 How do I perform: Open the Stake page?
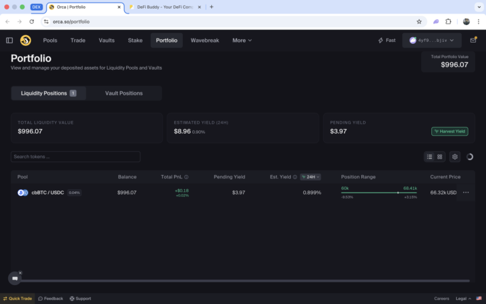pos(135,41)
